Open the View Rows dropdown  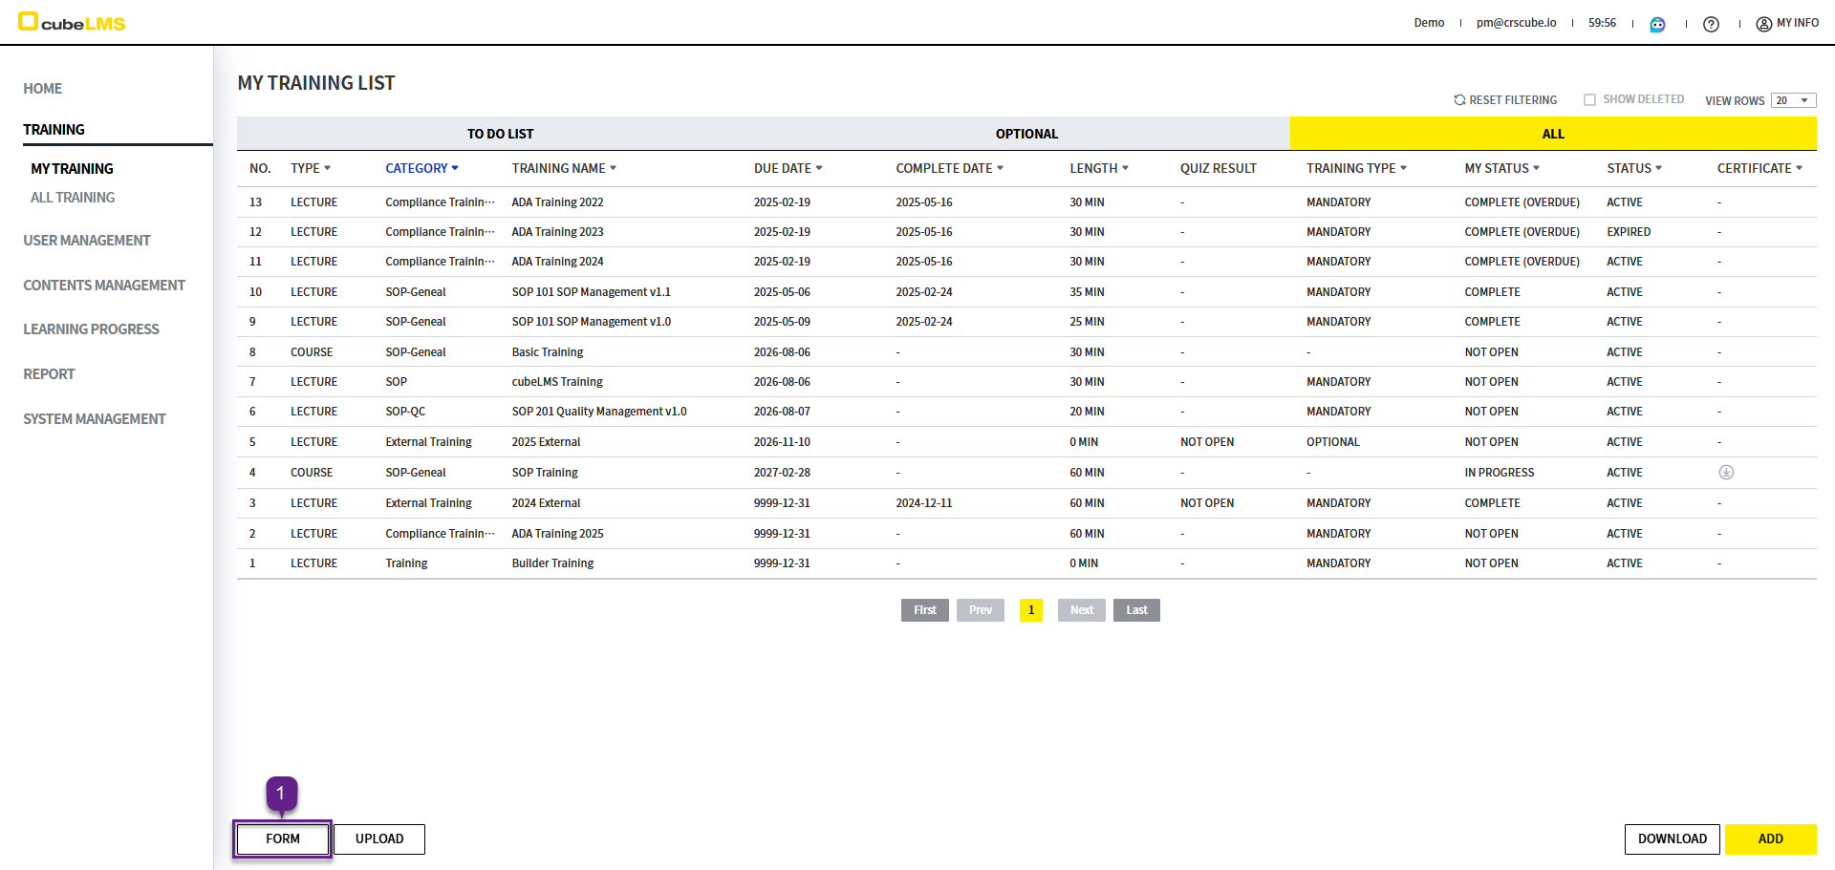click(x=1792, y=100)
